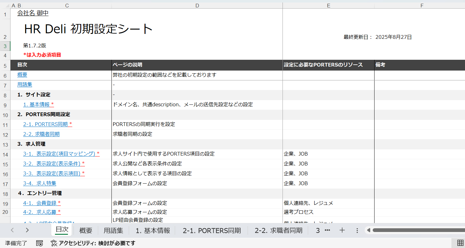
Task: Select the ページの説明 header cell
Action: pos(197,65)
